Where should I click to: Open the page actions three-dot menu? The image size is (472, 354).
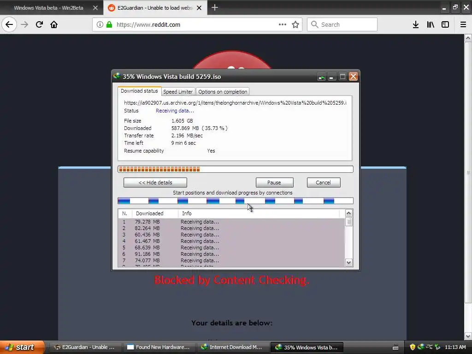coord(283,24)
